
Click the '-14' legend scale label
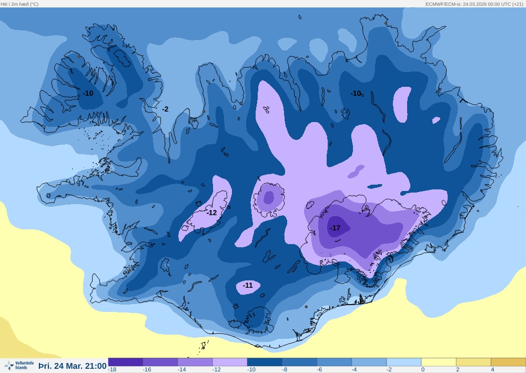click(181, 370)
